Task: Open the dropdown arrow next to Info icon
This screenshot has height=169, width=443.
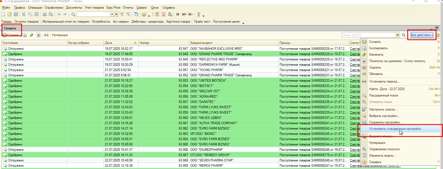Action: pos(149,16)
